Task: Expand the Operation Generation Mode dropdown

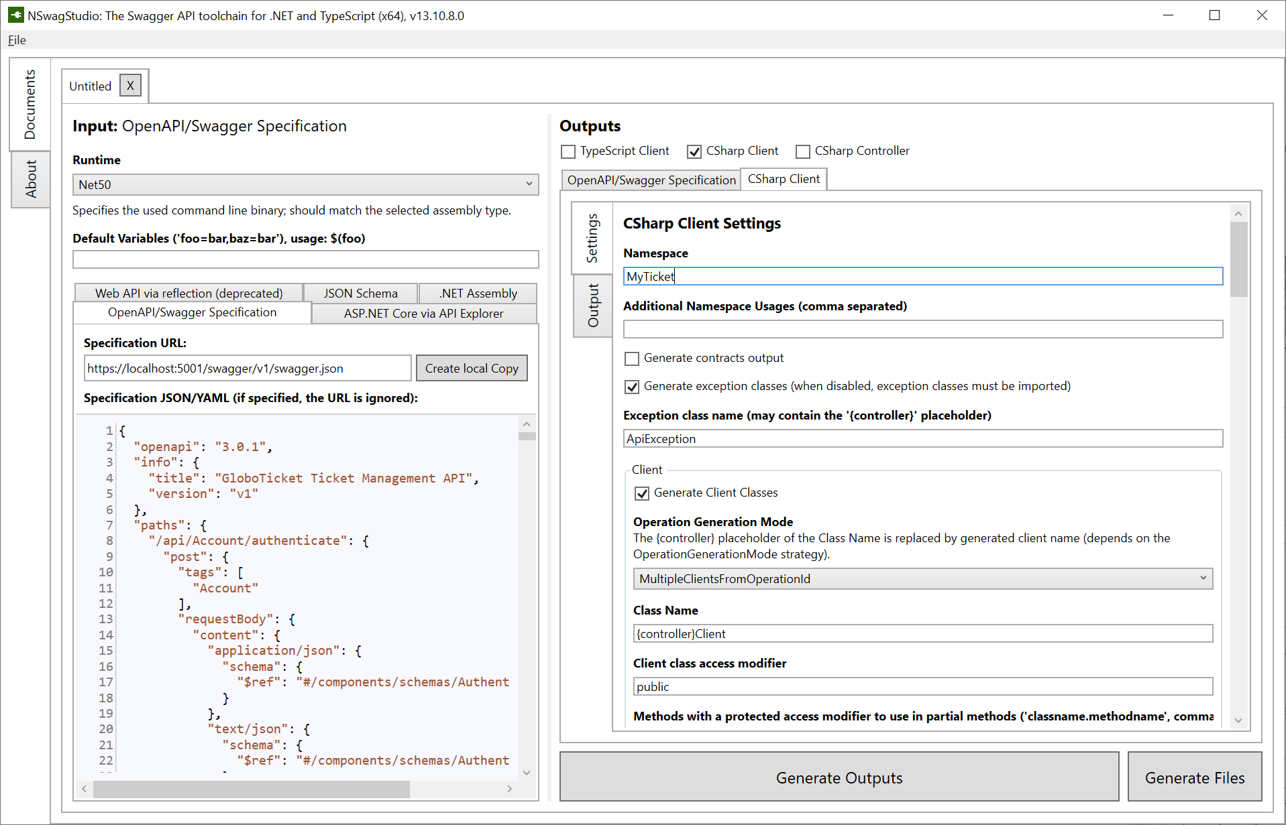Action: tap(922, 578)
